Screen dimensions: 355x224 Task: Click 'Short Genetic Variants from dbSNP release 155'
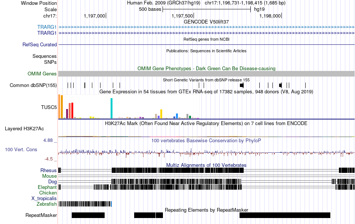(206, 80)
